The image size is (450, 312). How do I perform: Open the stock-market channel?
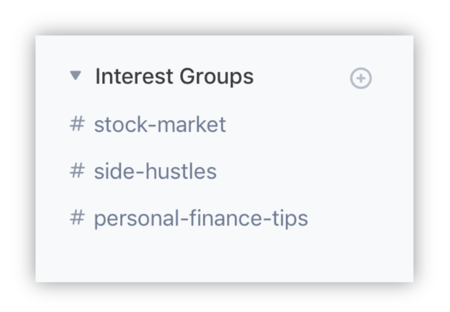[x=148, y=125]
